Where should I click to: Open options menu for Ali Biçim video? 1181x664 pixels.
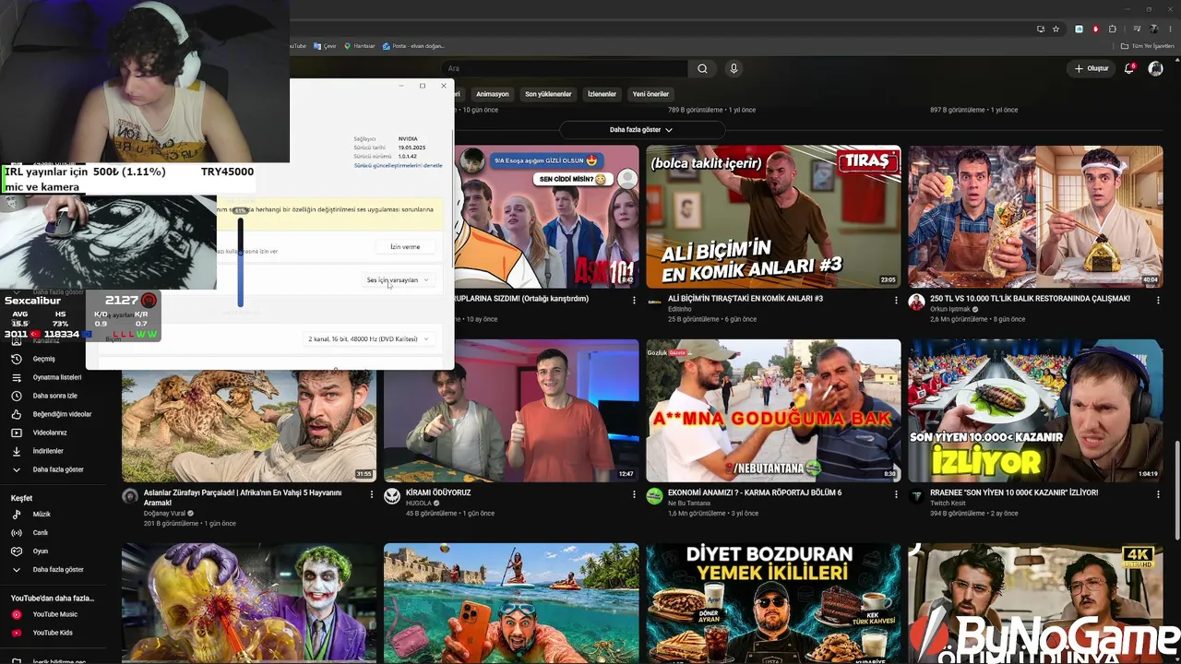[896, 300]
